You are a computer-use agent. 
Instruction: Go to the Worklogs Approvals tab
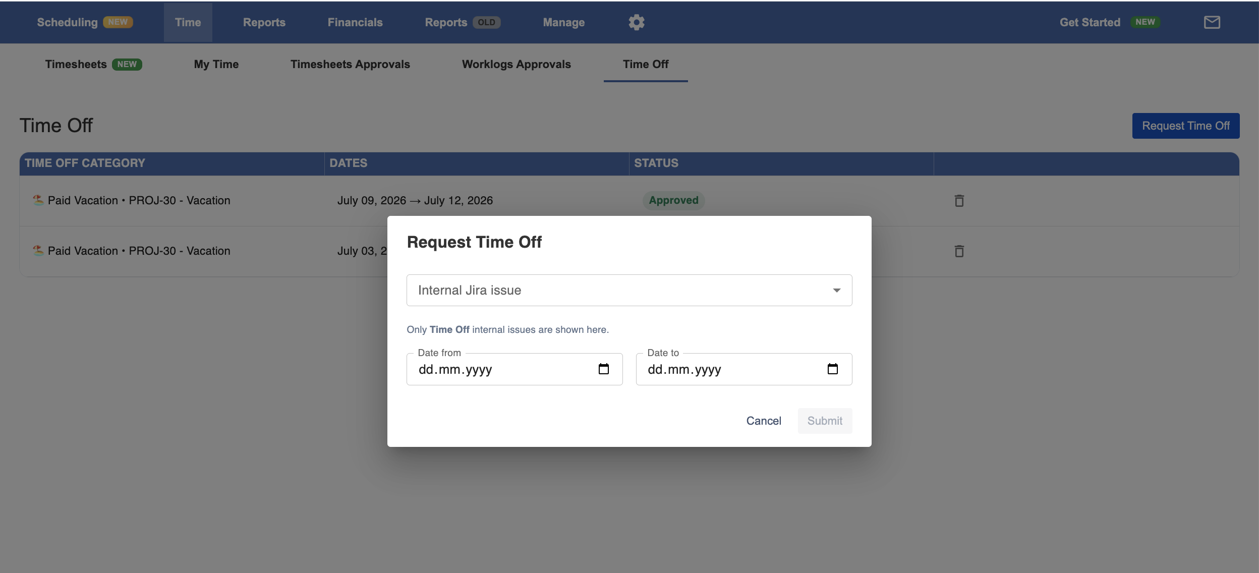pos(517,64)
